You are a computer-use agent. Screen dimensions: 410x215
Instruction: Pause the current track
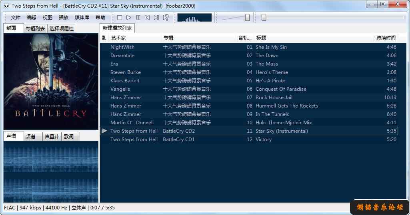pos(138,18)
